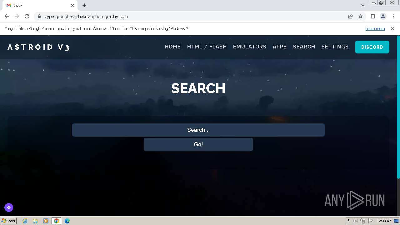Click the site lock icon in address bar
Screen dimensions: 400x225
click(39, 17)
